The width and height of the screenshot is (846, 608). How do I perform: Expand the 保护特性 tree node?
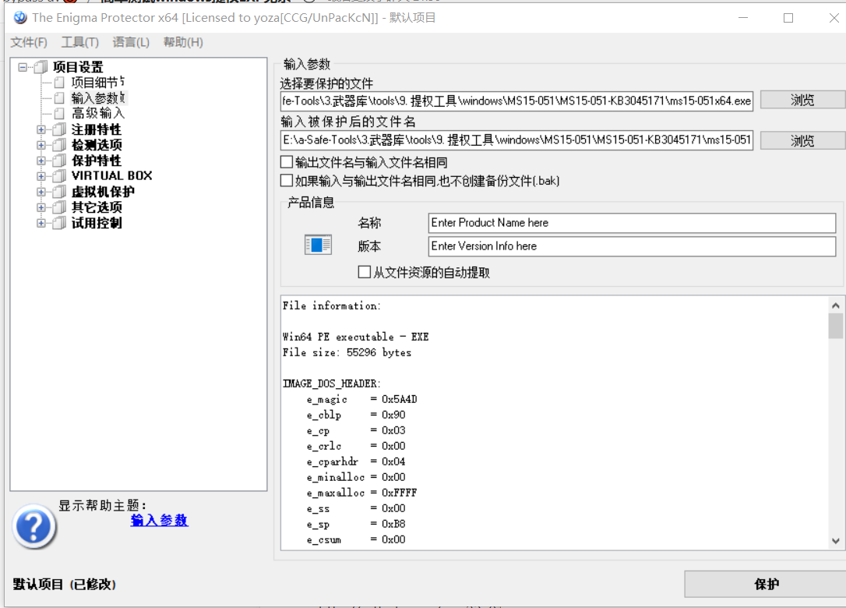click(x=41, y=161)
